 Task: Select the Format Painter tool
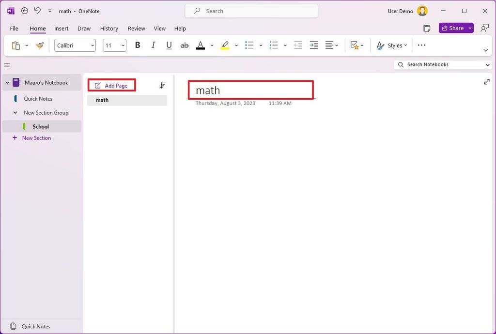click(40, 45)
